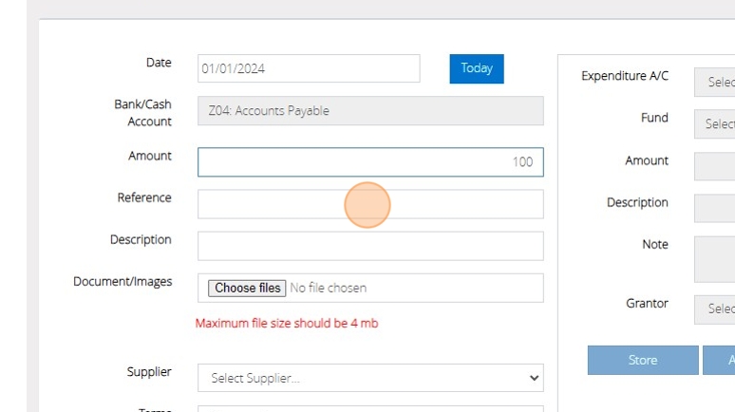Click the Document/Images label
Viewport: 735px width, 412px height.
[x=122, y=281]
